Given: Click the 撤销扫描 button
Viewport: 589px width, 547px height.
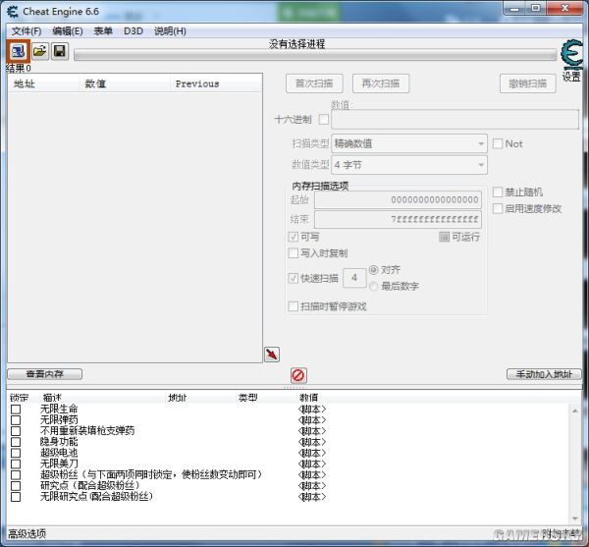Looking at the screenshot, I should (528, 83).
